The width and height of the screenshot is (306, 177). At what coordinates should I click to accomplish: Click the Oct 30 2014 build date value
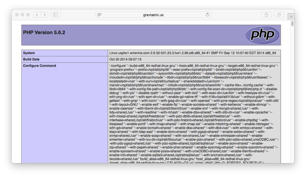click(125, 59)
